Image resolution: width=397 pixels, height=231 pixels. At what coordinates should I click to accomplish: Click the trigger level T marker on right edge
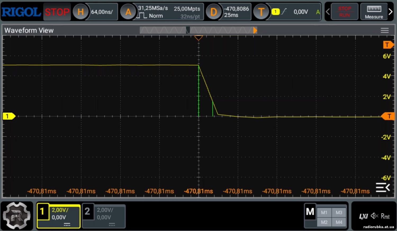tap(389, 116)
